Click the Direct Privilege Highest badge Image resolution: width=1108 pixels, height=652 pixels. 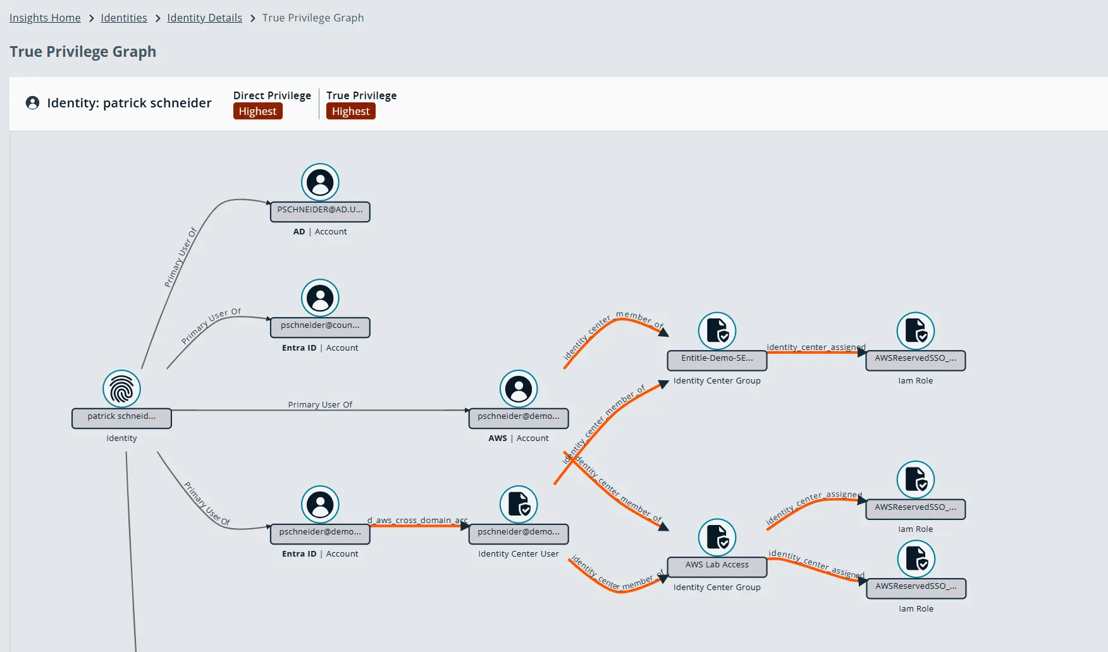coord(257,111)
